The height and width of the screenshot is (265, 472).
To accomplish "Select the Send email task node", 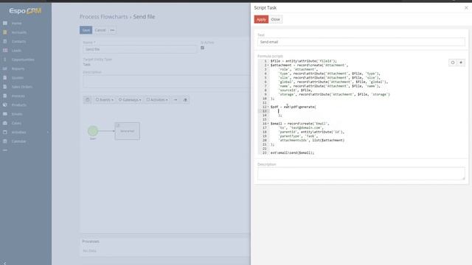I will point(128,131).
